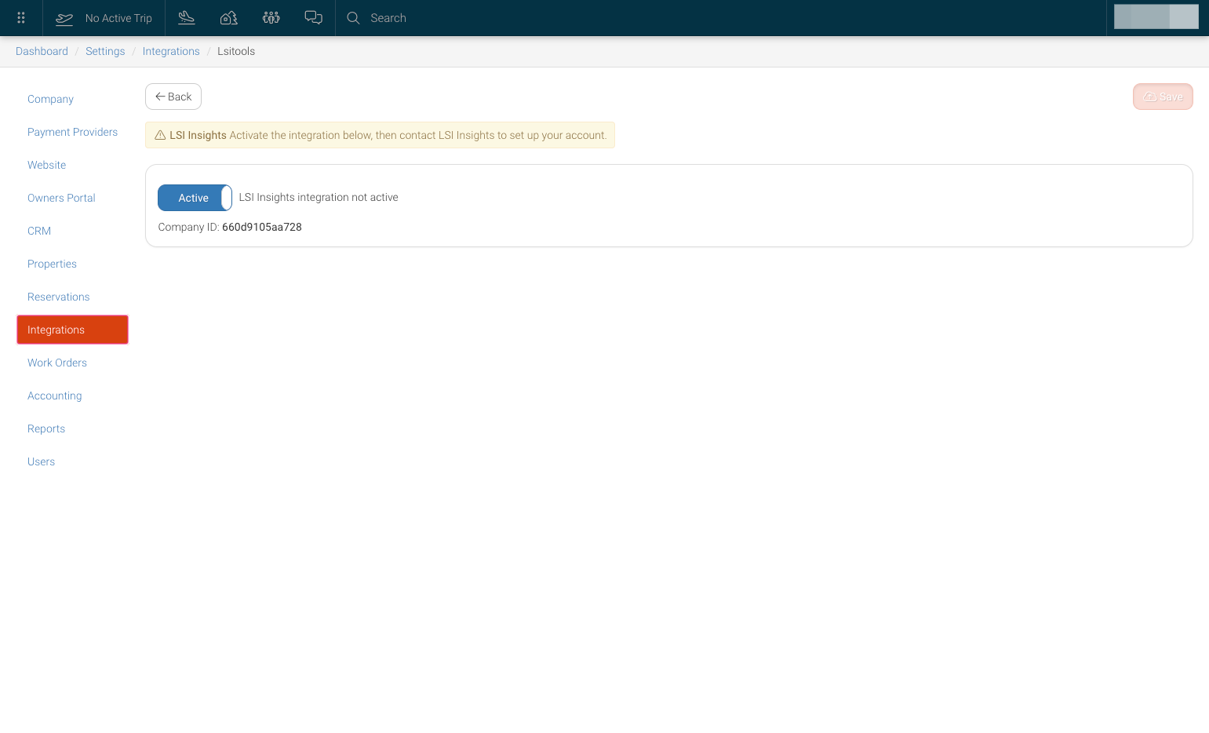
Task: Click the No Active Trip label
Action: pyautogui.click(x=118, y=18)
